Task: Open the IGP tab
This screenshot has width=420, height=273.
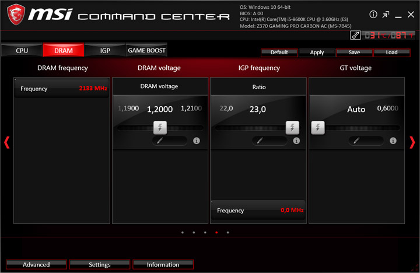Action: click(105, 50)
